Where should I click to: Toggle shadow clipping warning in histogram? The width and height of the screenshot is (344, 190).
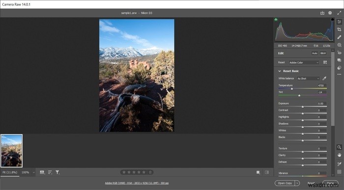[276, 20]
